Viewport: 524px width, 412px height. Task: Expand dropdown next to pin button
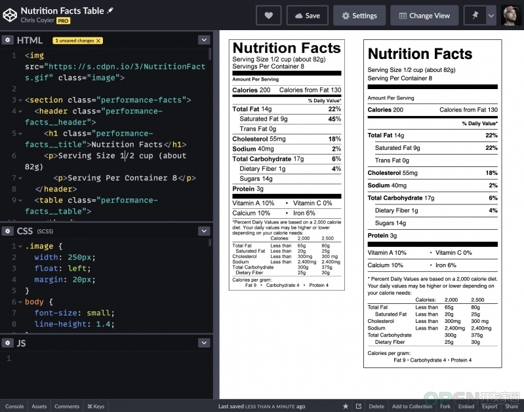[491, 15]
